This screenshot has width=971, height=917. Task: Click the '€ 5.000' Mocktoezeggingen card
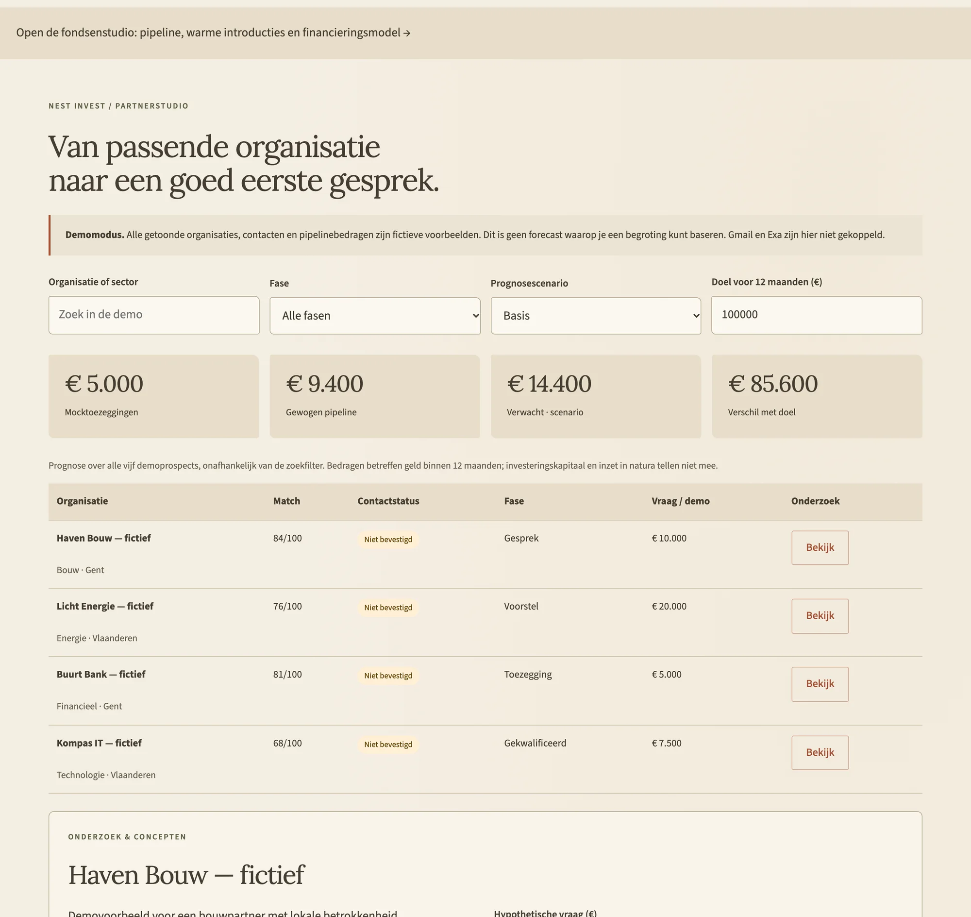click(x=153, y=396)
